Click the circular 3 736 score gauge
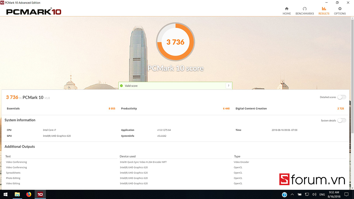The height and width of the screenshot is (199, 354). point(175,42)
